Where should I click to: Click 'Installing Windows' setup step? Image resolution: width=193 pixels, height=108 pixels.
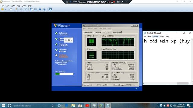coord(62,50)
